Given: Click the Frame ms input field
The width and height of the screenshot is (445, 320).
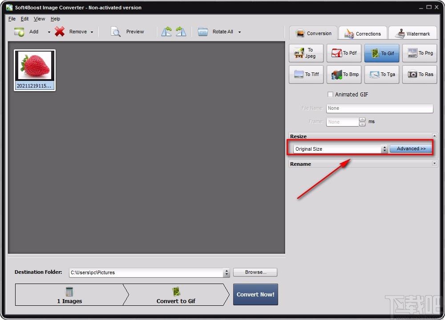Looking at the screenshot, I should click(343, 122).
